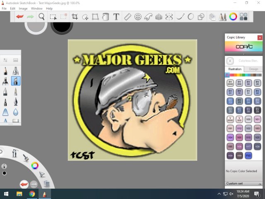Launch Chrome from the taskbar
The height and width of the screenshot is (199, 265).
(32, 194)
